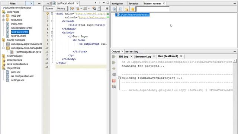238x134 pixels.
Task: Select newTemplate.xhtml in the tree
Action: (22, 28)
